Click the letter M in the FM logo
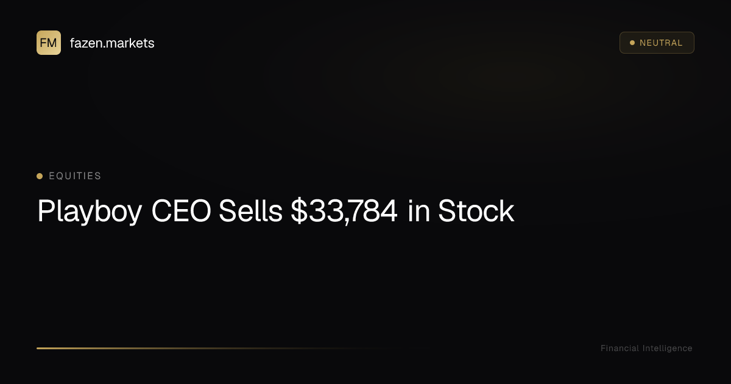 pyautogui.click(x=52, y=43)
